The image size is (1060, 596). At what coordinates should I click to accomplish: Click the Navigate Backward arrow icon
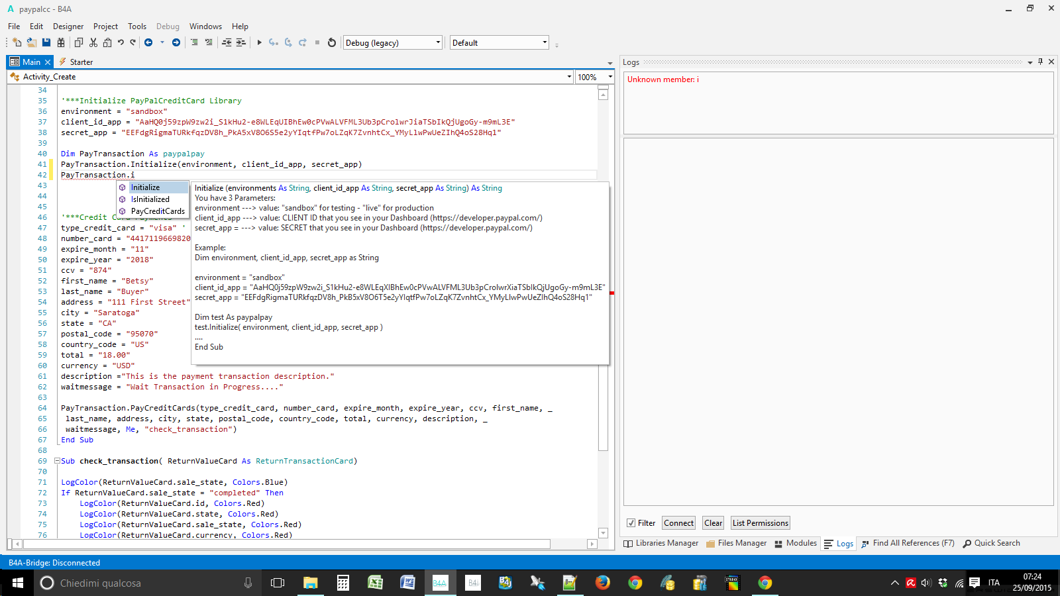[148, 42]
